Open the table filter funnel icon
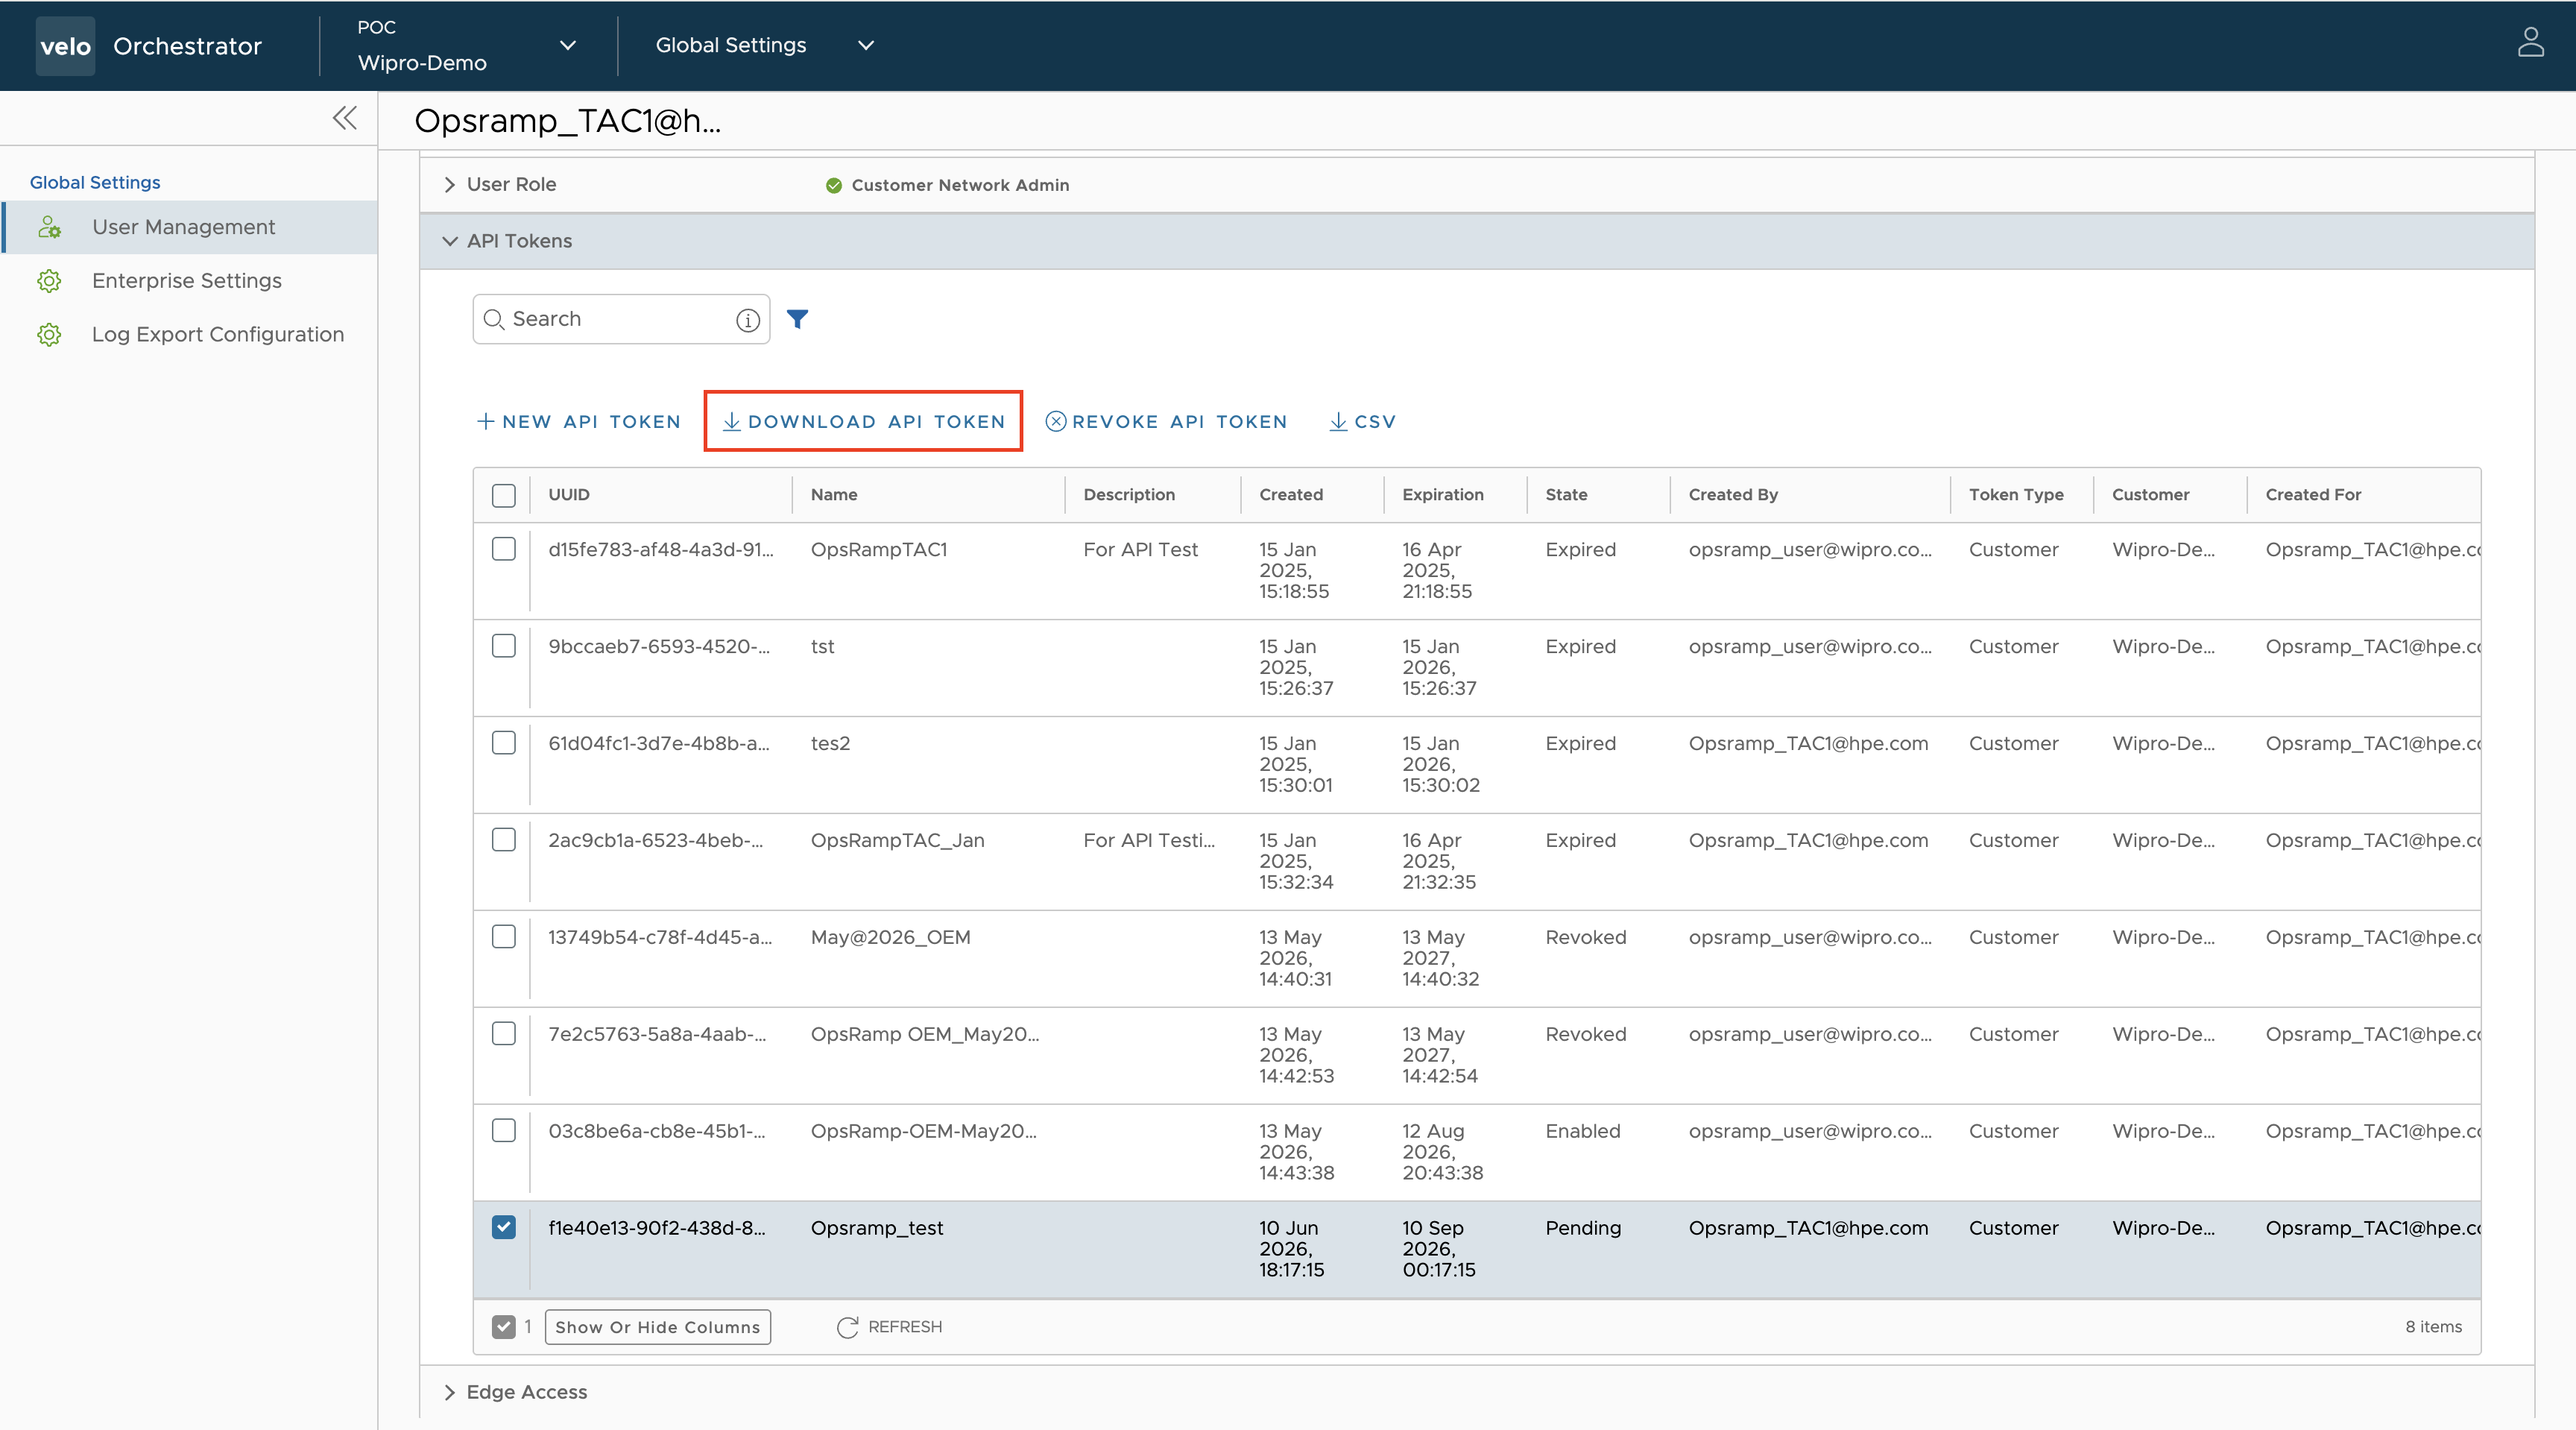Viewport: 2576px width, 1430px height. pyautogui.click(x=797, y=319)
